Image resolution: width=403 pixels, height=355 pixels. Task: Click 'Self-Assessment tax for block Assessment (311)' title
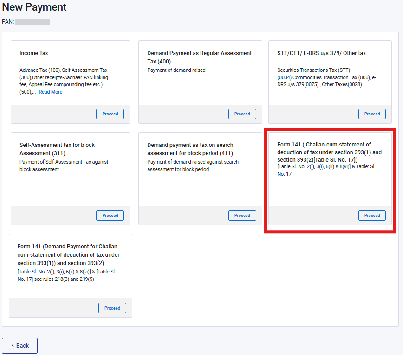pyautogui.click(x=57, y=149)
